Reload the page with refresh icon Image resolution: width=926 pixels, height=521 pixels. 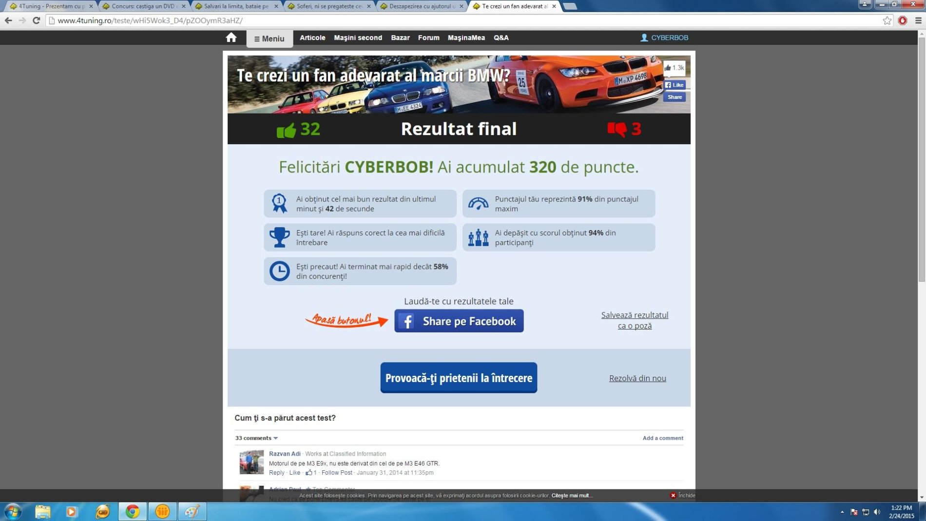coord(36,20)
